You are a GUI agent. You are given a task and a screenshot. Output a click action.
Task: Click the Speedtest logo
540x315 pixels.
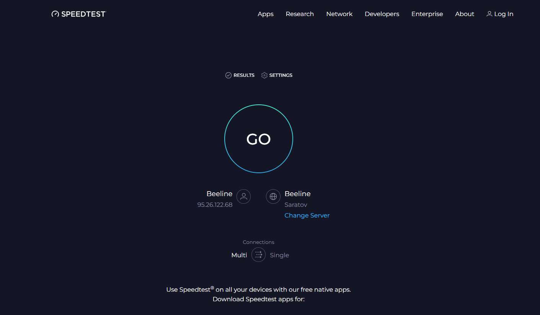click(78, 14)
